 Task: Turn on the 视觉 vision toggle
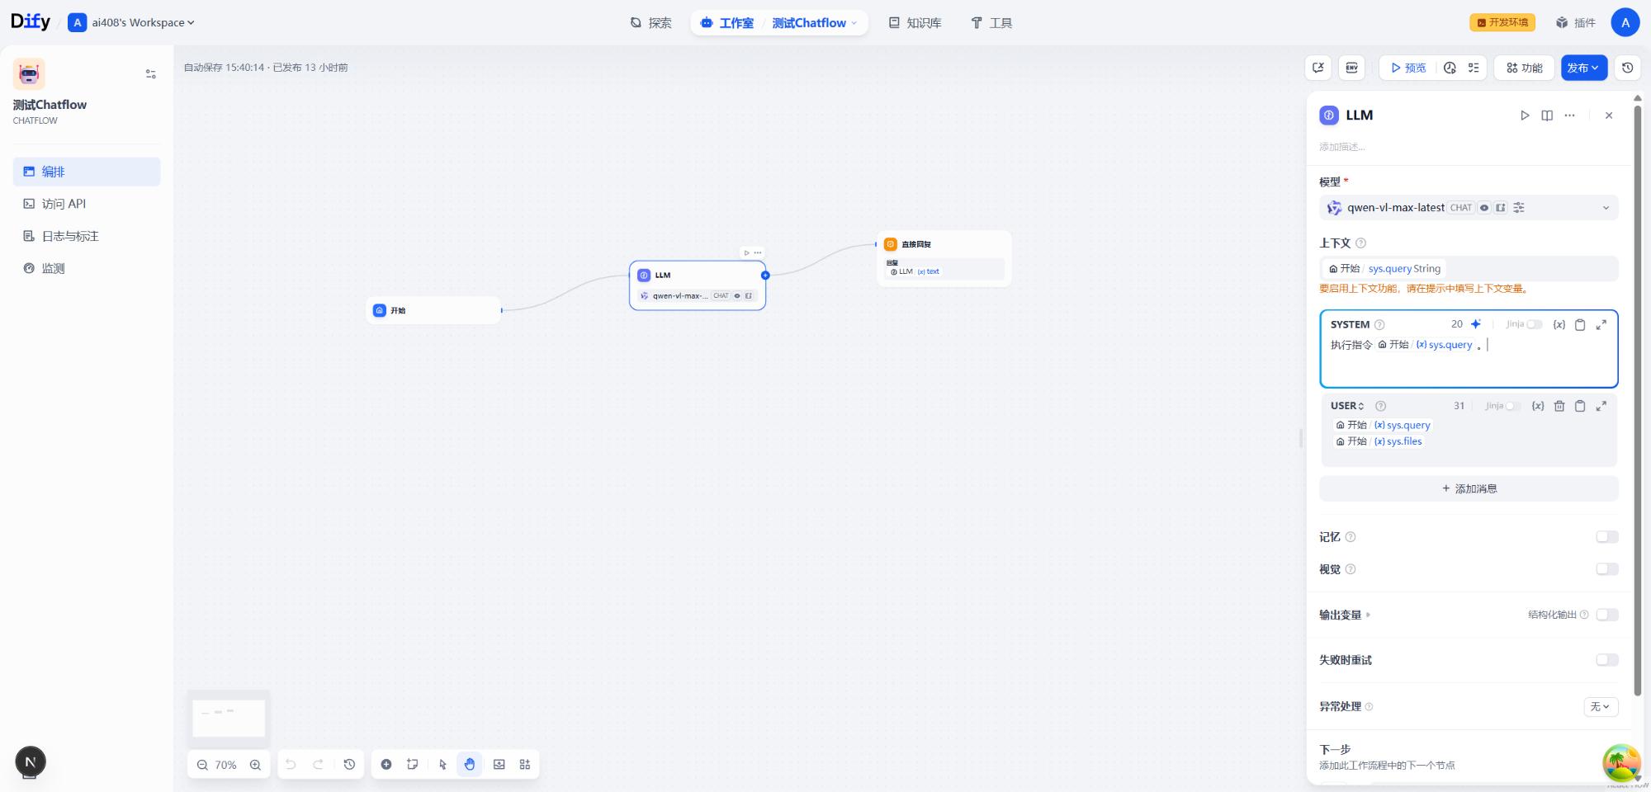(1606, 569)
